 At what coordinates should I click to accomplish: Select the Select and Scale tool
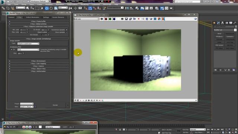click(56, 8)
